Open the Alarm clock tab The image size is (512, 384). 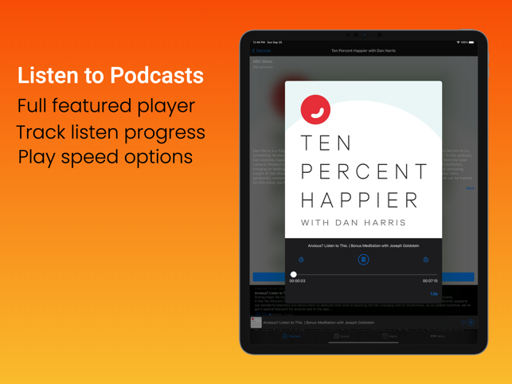(389, 336)
